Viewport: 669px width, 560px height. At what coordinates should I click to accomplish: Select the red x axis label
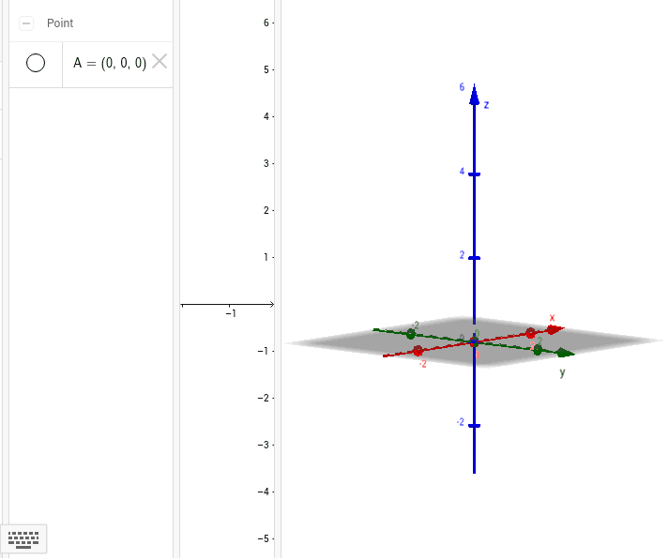pyautogui.click(x=552, y=318)
